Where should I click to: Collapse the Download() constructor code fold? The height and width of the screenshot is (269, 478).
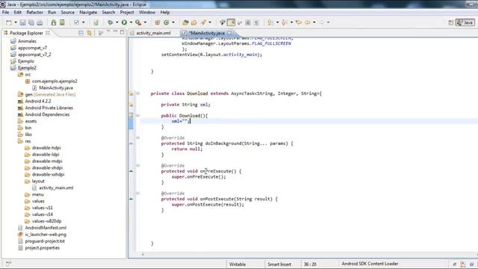click(x=137, y=116)
